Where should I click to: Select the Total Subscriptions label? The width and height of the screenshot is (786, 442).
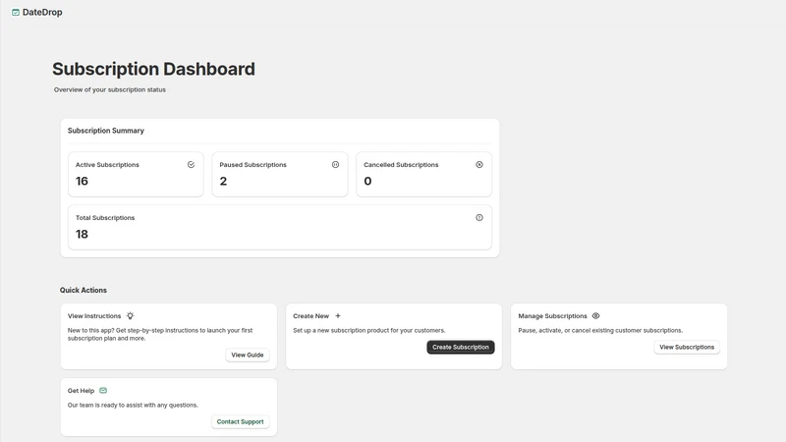coord(105,218)
